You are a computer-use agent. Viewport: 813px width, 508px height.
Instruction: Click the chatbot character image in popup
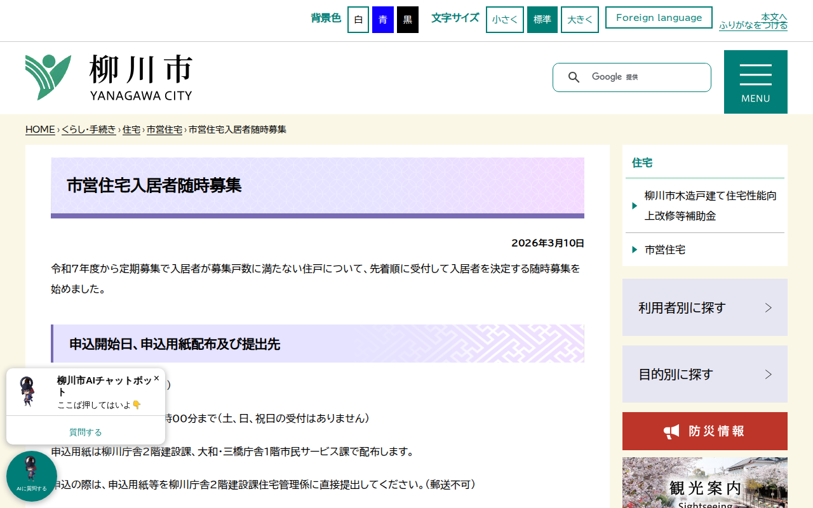click(x=27, y=392)
